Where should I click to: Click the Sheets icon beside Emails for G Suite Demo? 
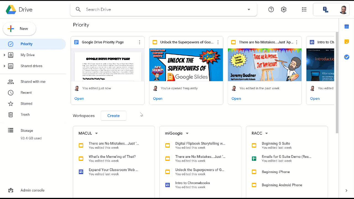[254, 159]
